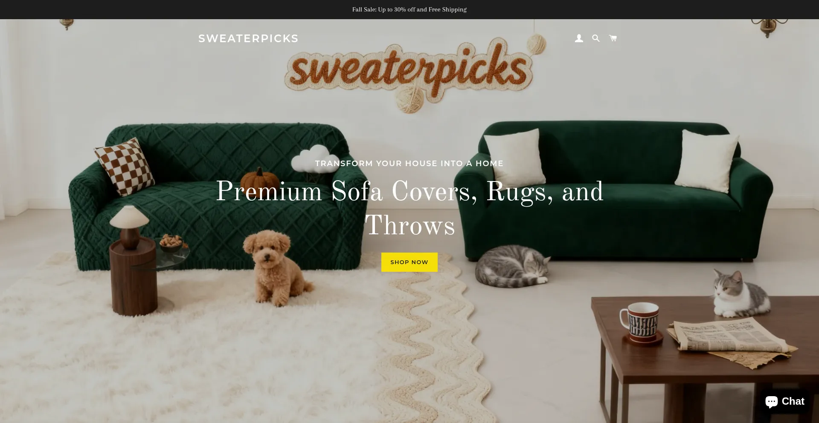Click the Fall Sale announcement bar text
Image resolution: width=819 pixels, height=423 pixels.
click(409, 9)
